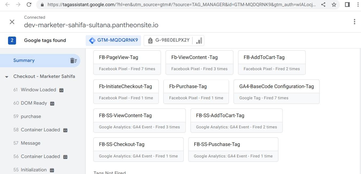Open the browser side panel
The image size is (361, 174).
pyautogui.click(x=347, y=5)
